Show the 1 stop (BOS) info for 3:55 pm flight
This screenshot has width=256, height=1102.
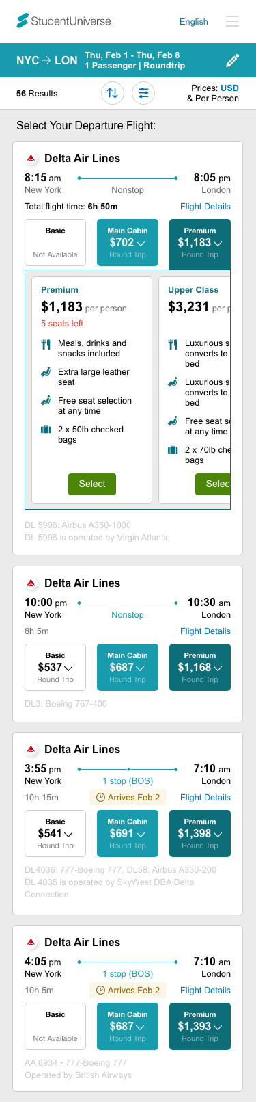point(128,781)
